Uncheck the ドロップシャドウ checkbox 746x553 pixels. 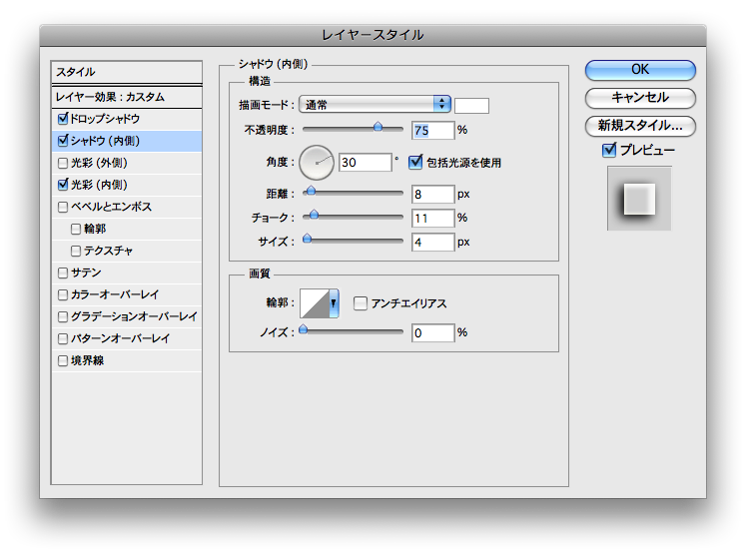click(64, 119)
